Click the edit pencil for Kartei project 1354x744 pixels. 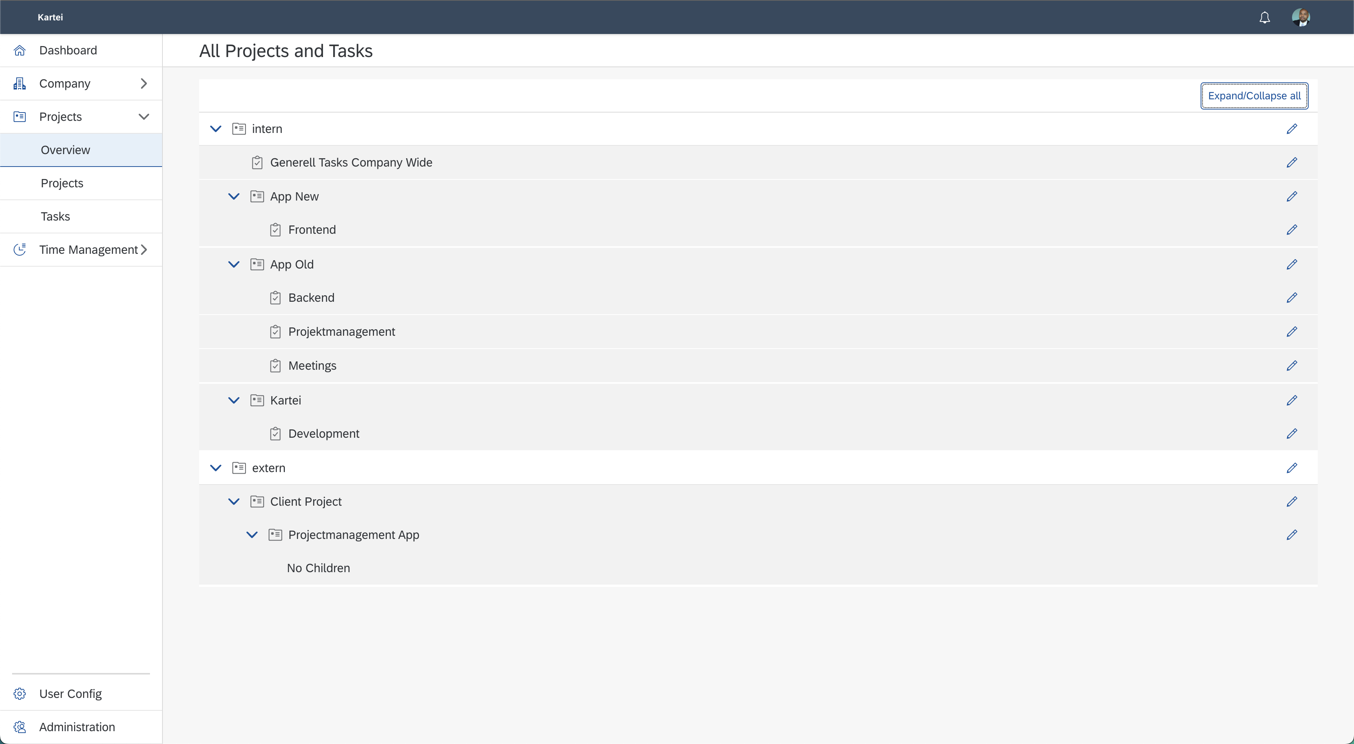click(1292, 400)
